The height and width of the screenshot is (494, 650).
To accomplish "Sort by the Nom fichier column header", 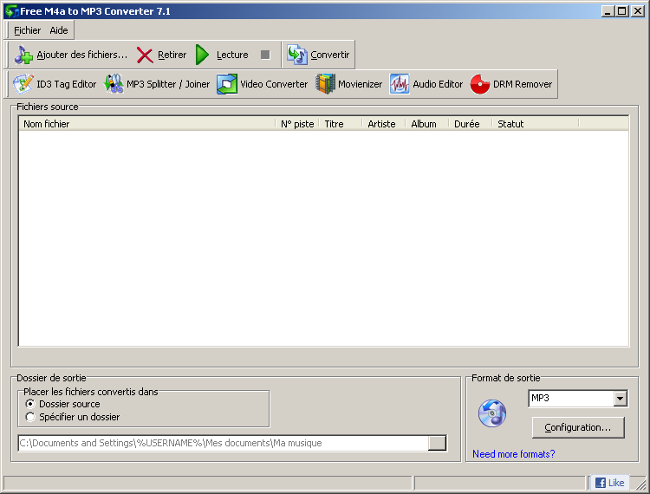I will (147, 124).
